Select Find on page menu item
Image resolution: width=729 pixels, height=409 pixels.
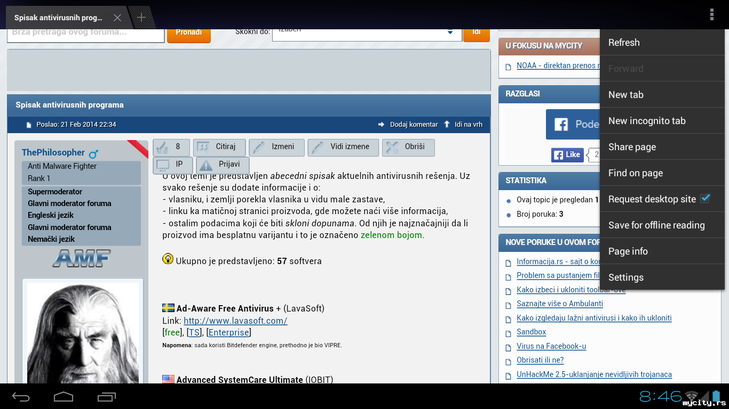coord(662,173)
